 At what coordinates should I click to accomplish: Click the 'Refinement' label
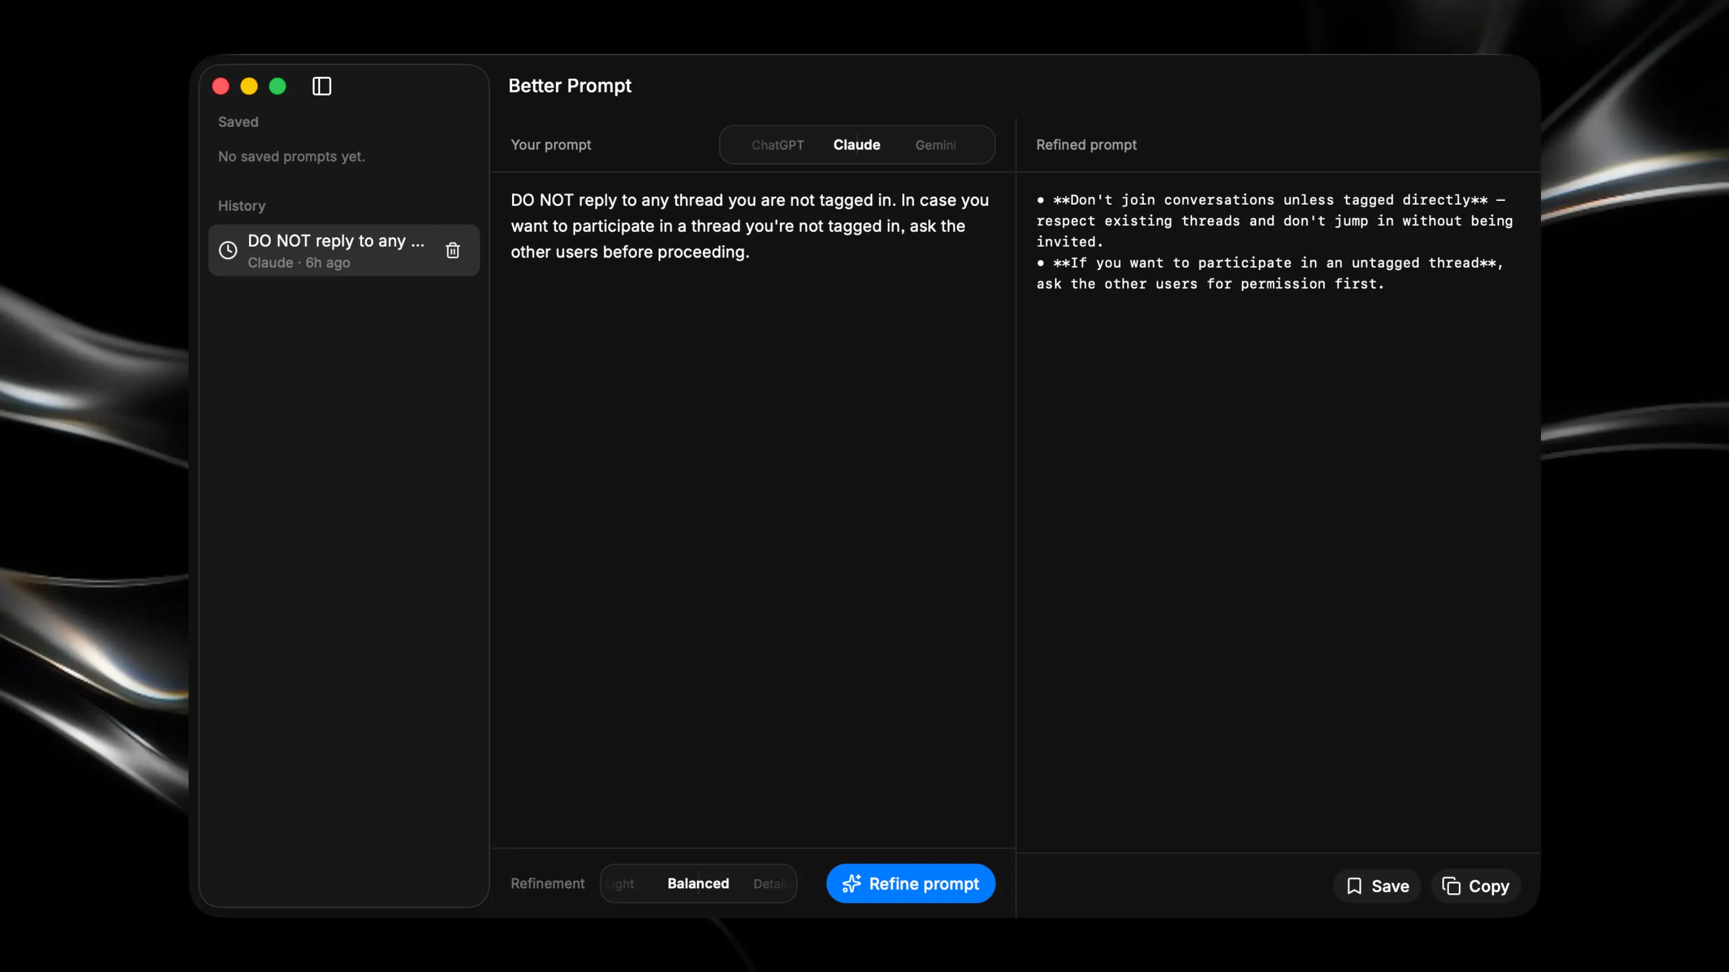pyautogui.click(x=548, y=883)
